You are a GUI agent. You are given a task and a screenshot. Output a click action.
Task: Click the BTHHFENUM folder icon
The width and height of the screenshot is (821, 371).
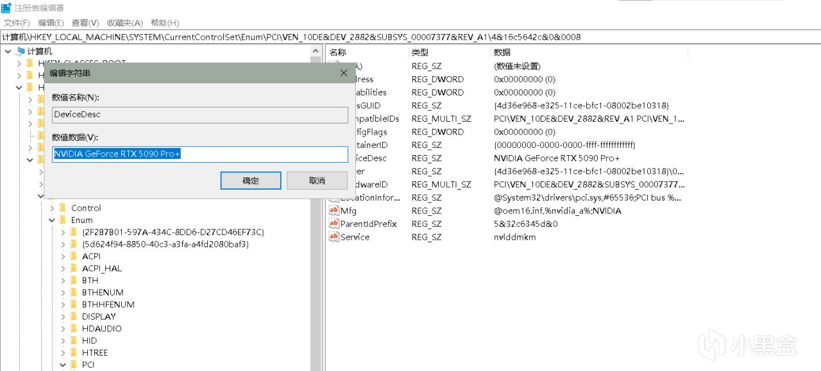point(74,304)
